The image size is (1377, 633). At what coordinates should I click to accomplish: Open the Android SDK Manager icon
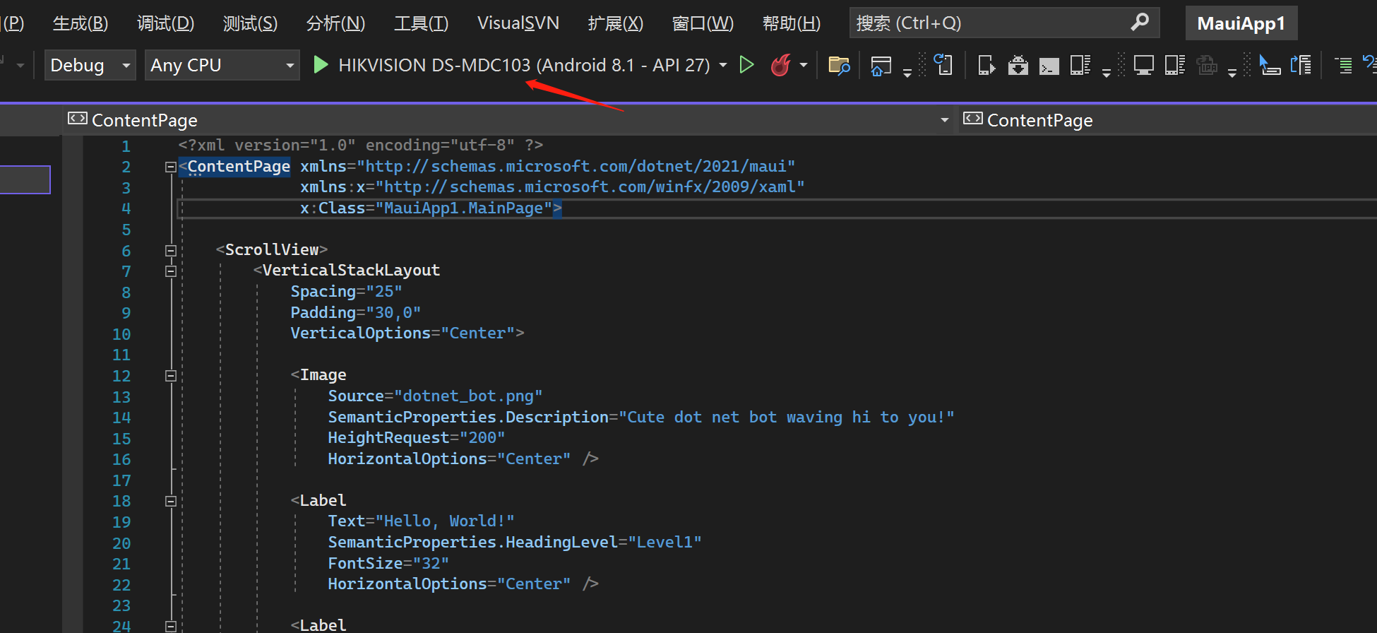(1018, 66)
